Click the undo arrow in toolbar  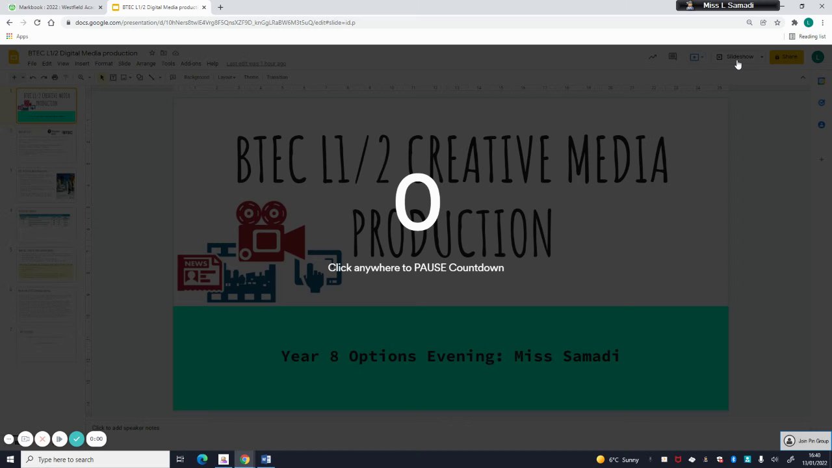32,77
